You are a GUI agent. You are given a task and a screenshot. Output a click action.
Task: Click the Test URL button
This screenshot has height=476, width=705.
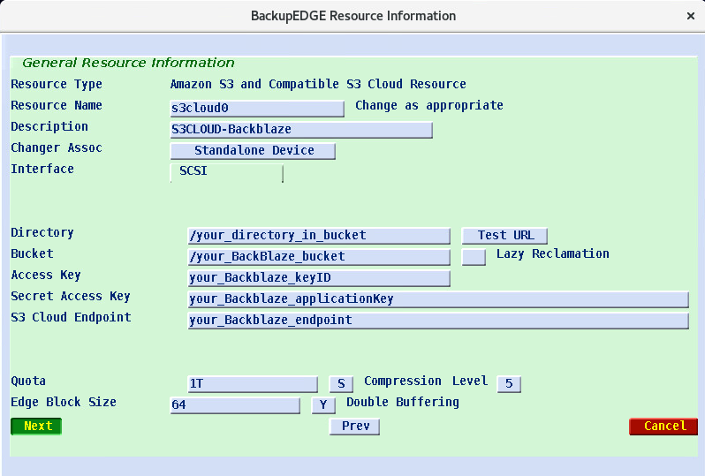tap(504, 236)
